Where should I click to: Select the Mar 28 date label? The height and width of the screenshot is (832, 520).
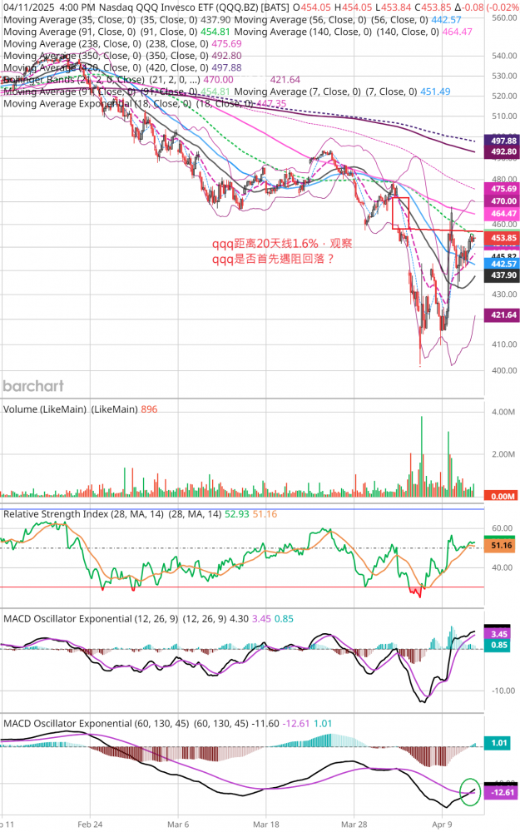click(354, 824)
